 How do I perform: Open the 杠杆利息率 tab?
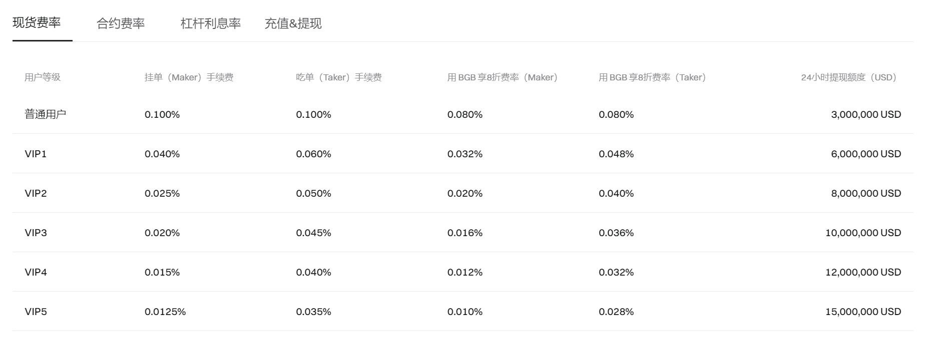(x=211, y=23)
